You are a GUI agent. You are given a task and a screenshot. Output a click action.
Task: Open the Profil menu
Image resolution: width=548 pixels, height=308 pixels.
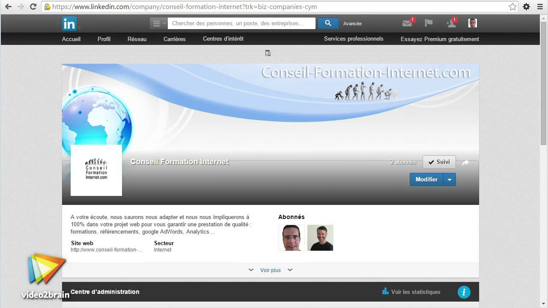tap(104, 39)
